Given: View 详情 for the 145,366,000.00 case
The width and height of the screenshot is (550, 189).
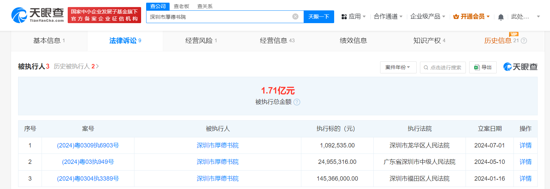Looking at the screenshot, I should [x=525, y=179].
